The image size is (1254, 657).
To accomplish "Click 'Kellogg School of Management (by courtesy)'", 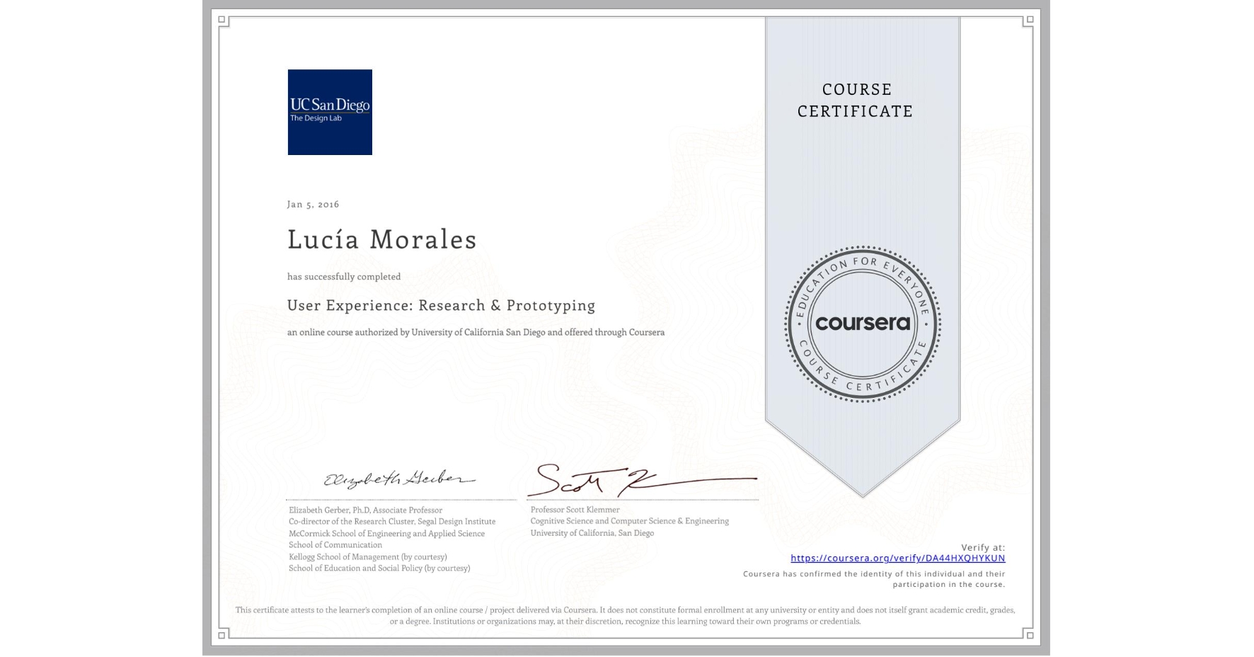I will [x=367, y=556].
